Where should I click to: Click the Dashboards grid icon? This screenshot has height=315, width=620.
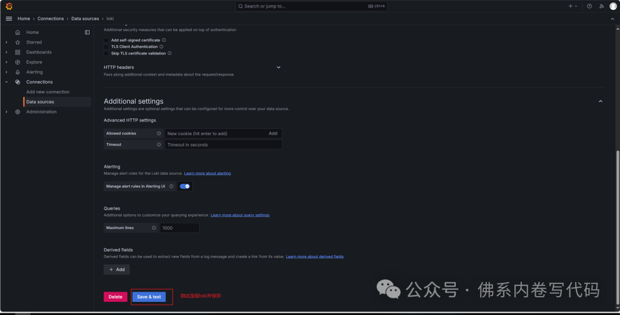[17, 52]
